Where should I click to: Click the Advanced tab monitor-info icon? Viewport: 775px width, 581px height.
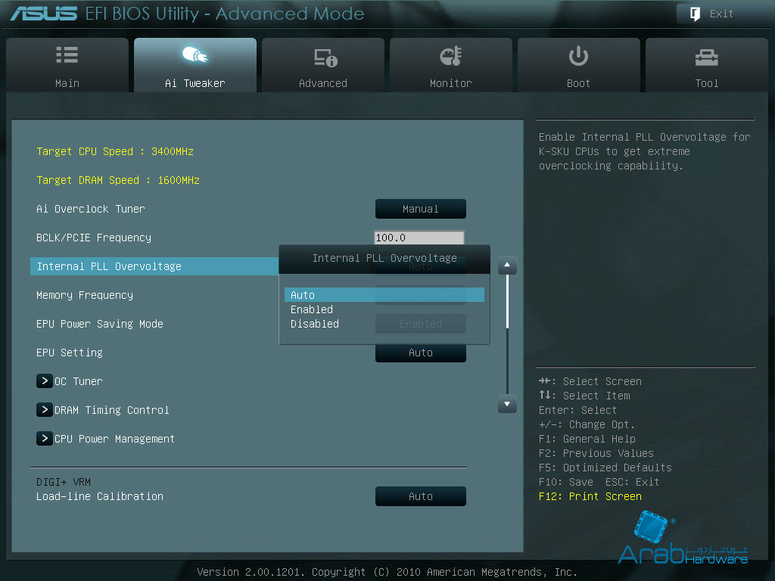(325, 57)
